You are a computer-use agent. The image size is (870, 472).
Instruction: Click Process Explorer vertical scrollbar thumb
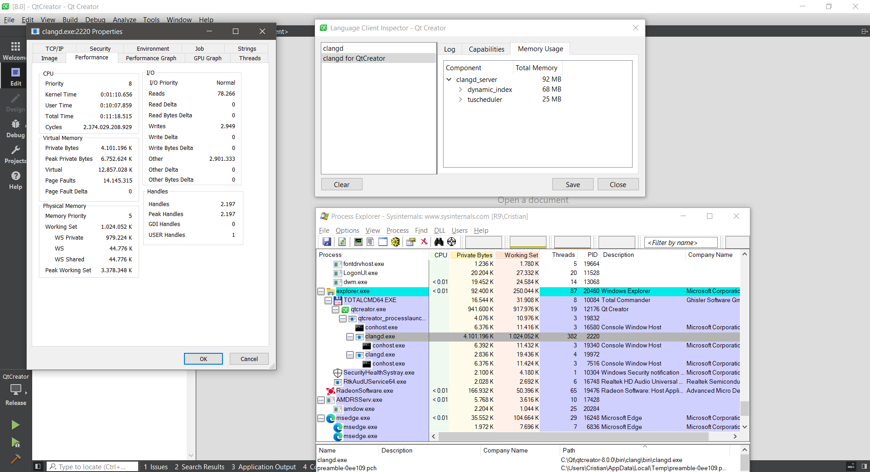(x=744, y=408)
